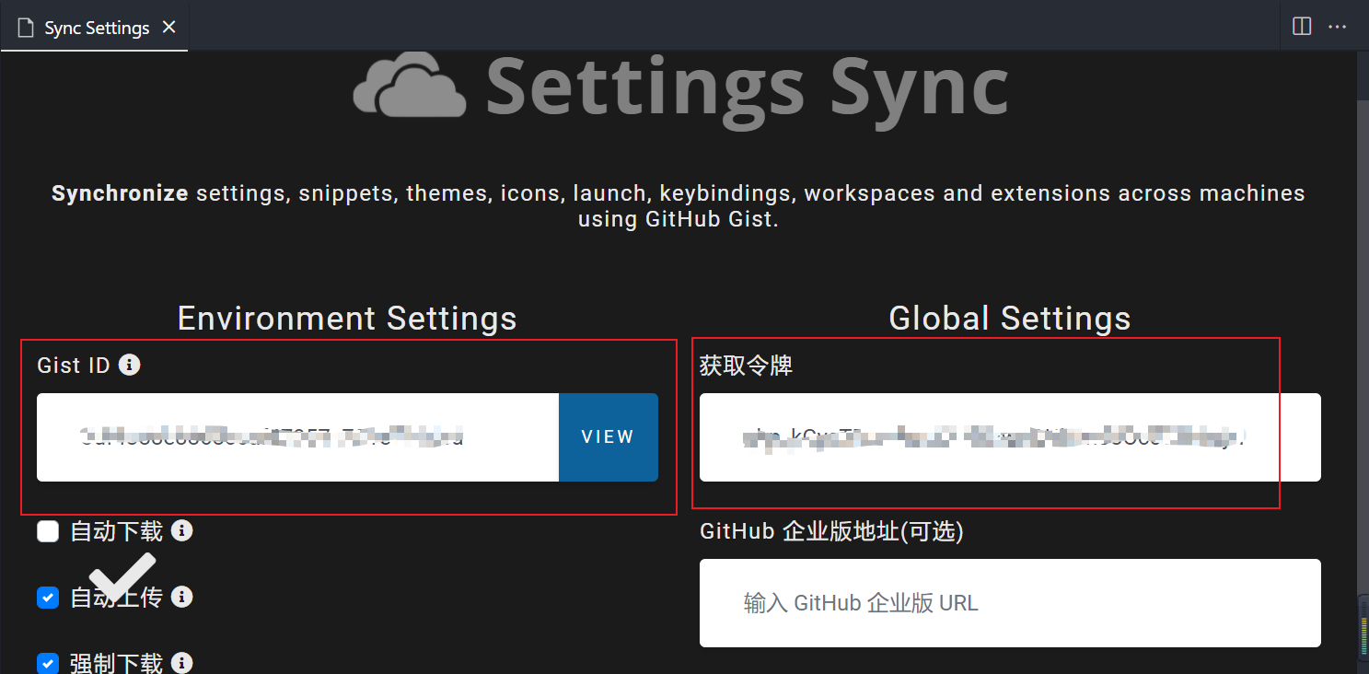
Task: Open the info icon next to 自动下载
Action: (x=182, y=530)
